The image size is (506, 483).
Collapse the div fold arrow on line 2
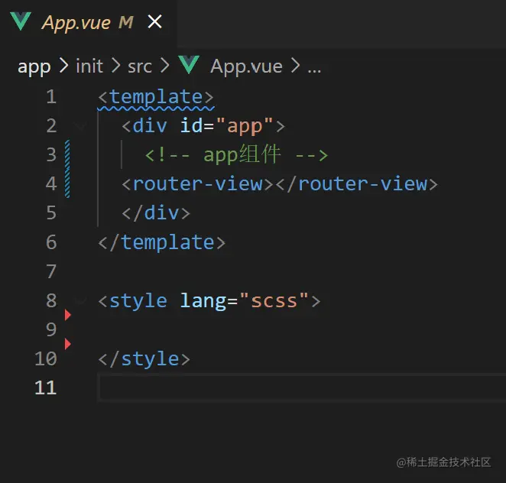(79, 125)
